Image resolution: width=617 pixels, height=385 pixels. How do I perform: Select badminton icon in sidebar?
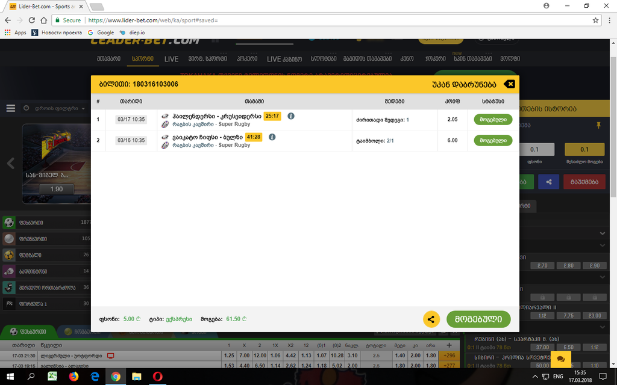[9, 271]
